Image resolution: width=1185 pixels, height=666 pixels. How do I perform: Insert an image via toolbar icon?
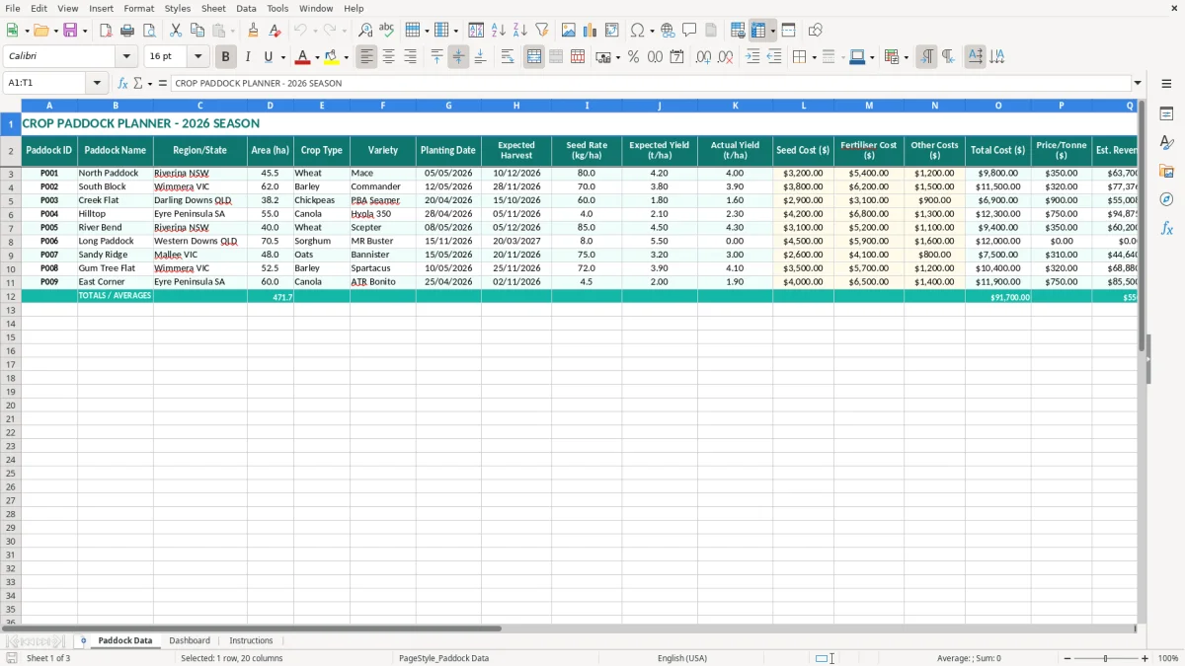click(x=569, y=31)
